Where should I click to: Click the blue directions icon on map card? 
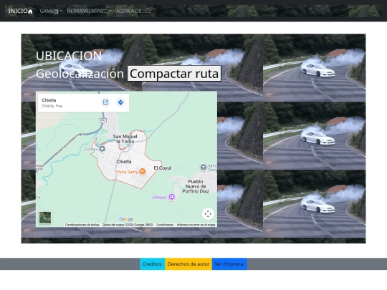click(120, 102)
